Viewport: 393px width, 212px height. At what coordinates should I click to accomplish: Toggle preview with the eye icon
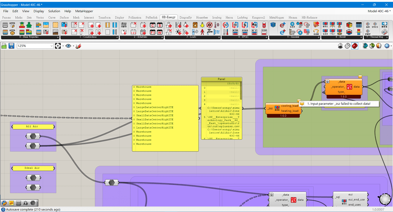(x=68, y=46)
